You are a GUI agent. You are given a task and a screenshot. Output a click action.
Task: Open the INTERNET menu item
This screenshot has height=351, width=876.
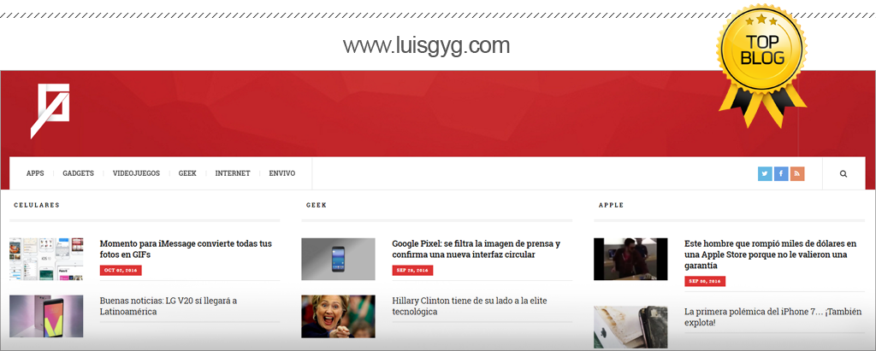233,173
